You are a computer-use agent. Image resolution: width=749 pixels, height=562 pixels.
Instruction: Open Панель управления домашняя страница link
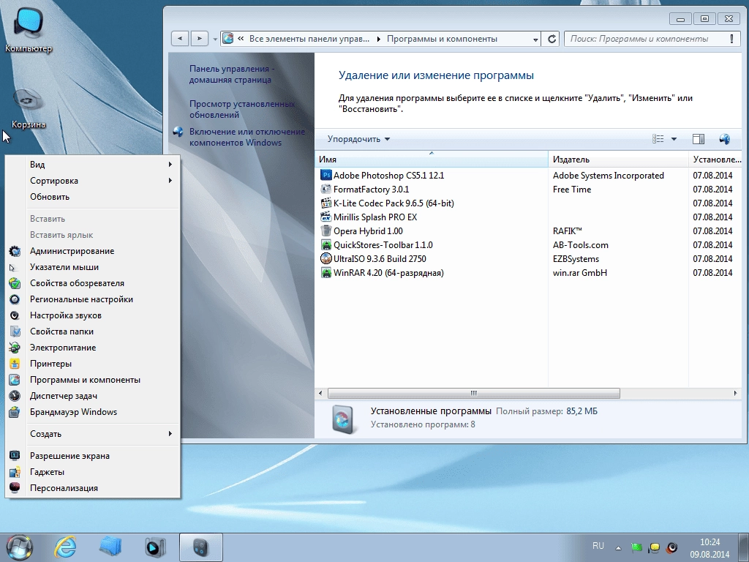(x=232, y=74)
